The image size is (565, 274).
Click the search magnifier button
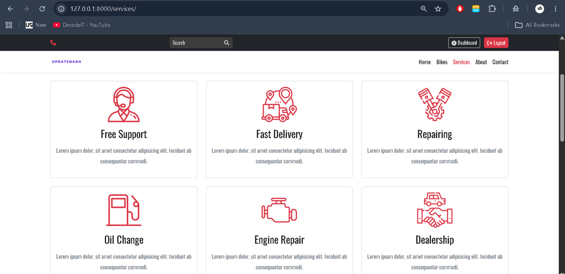pos(227,42)
